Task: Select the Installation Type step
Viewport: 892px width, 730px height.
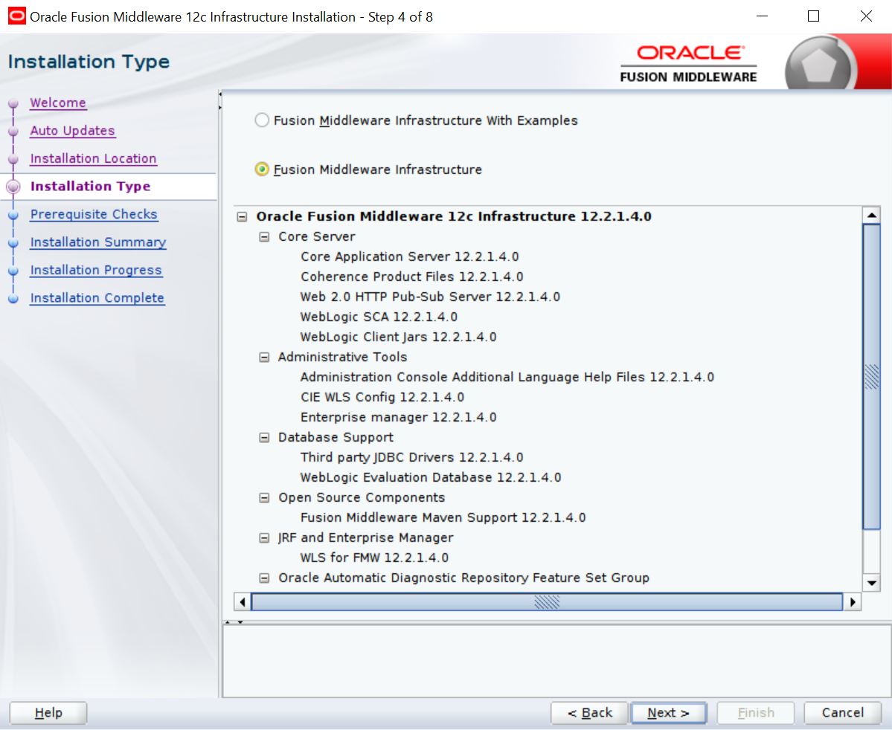Action: click(x=91, y=187)
